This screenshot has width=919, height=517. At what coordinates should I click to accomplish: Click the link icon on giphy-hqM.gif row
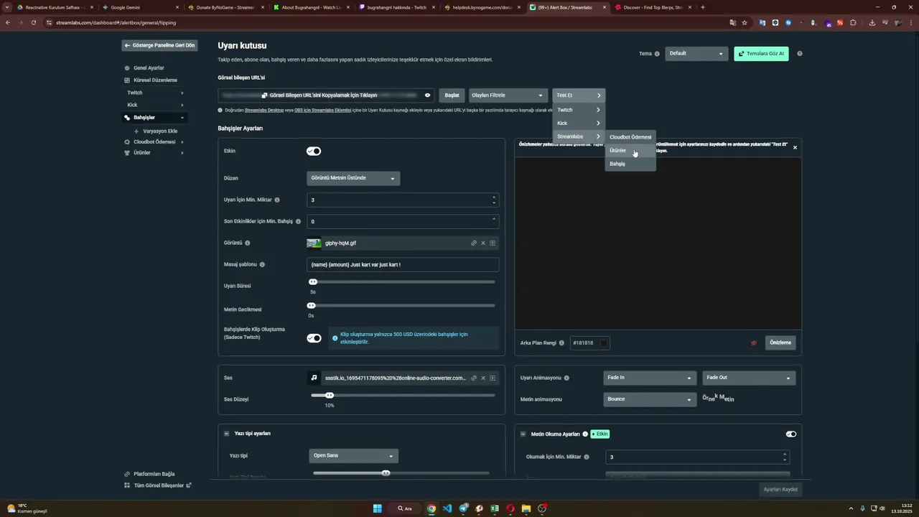tap(474, 243)
